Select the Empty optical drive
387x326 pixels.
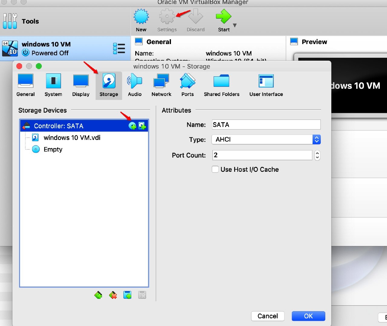point(53,149)
